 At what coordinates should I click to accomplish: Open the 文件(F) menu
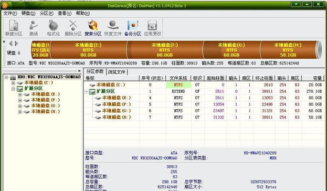tap(10, 13)
